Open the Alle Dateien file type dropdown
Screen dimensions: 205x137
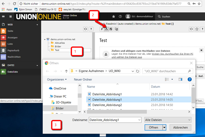pos(168,120)
